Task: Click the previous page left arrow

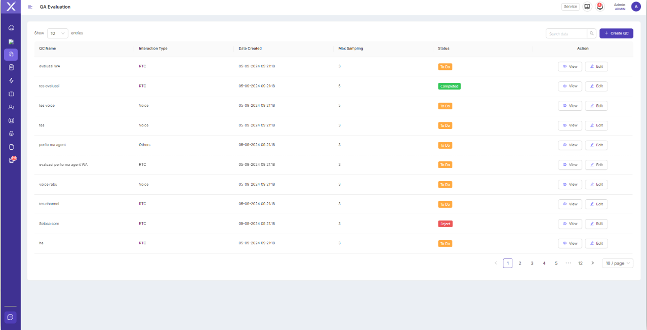Action: click(x=495, y=263)
